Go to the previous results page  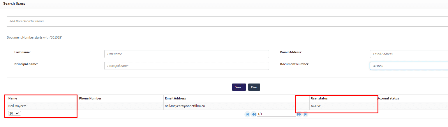click(x=253, y=114)
